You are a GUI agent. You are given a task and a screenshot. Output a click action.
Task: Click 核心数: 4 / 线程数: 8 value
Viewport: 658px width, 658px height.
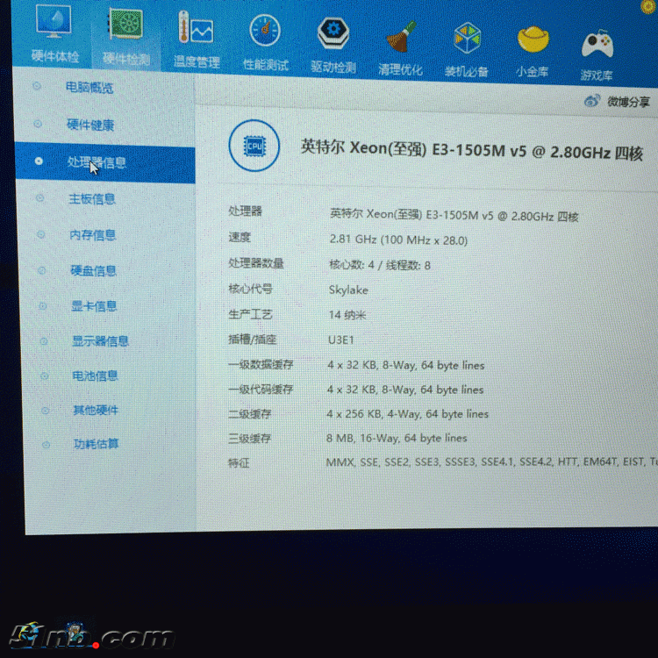click(x=380, y=265)
